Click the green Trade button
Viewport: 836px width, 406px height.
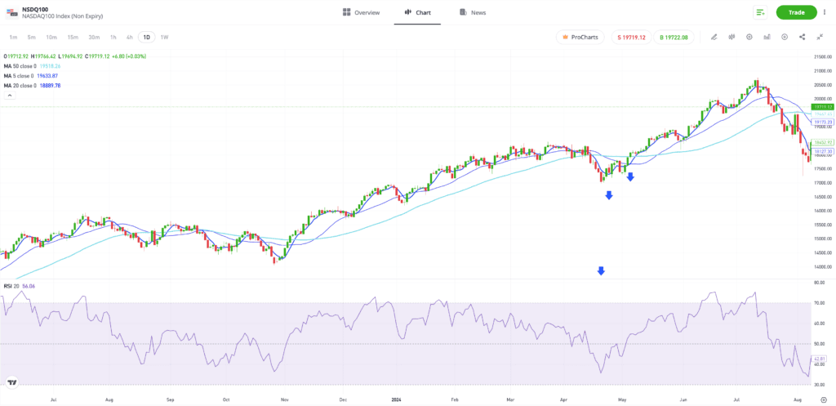pyautogui.click(x=797, y=12)
